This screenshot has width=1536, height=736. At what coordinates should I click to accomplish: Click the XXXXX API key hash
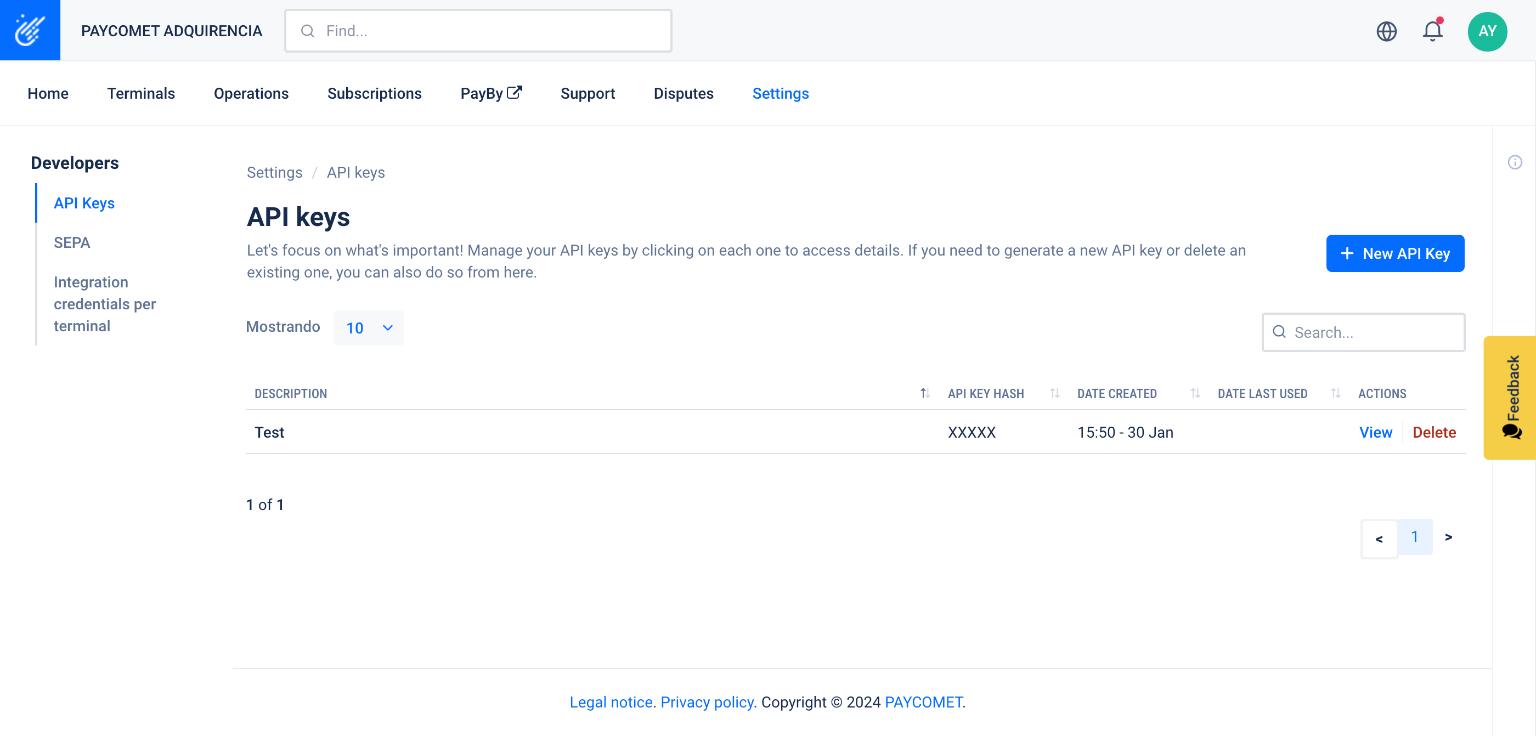[x=972, y=432]
